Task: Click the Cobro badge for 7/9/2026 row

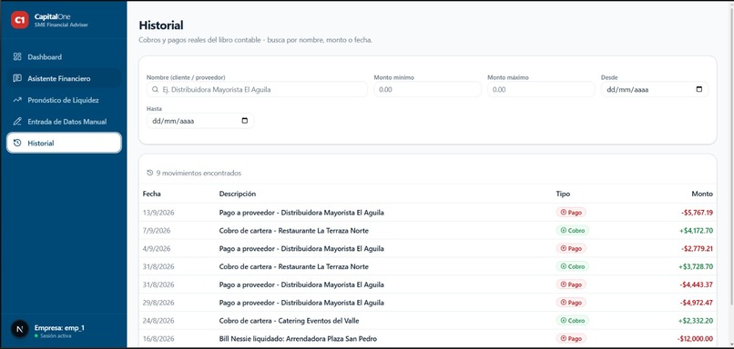Action: [x=573, y=230]
